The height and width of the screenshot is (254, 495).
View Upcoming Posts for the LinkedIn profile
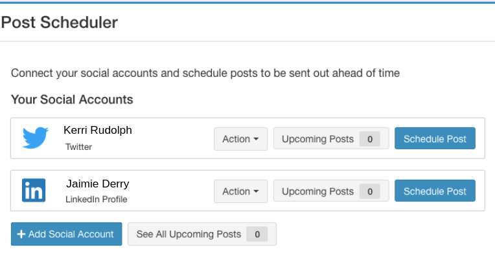point(331,191)
